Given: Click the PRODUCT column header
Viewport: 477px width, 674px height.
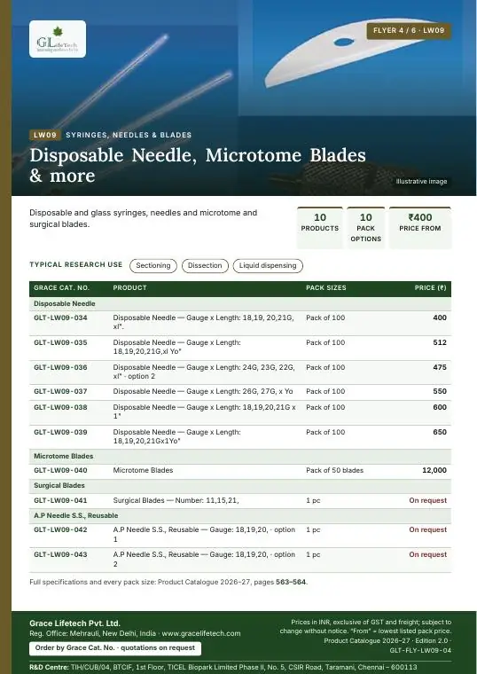Looking at the screenshot, I should (x=129, y=288).
